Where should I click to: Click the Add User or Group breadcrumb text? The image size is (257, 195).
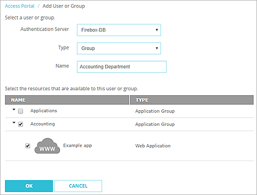click(63, 6)
